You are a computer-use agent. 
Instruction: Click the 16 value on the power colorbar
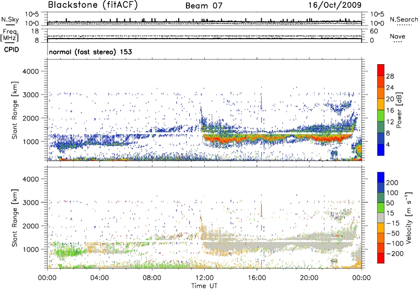390,110
